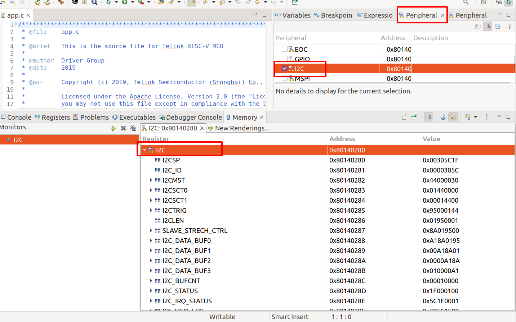516x322 pixels.
Task: Select I2CLEN value 0x01950001
Action: (440, 221)
